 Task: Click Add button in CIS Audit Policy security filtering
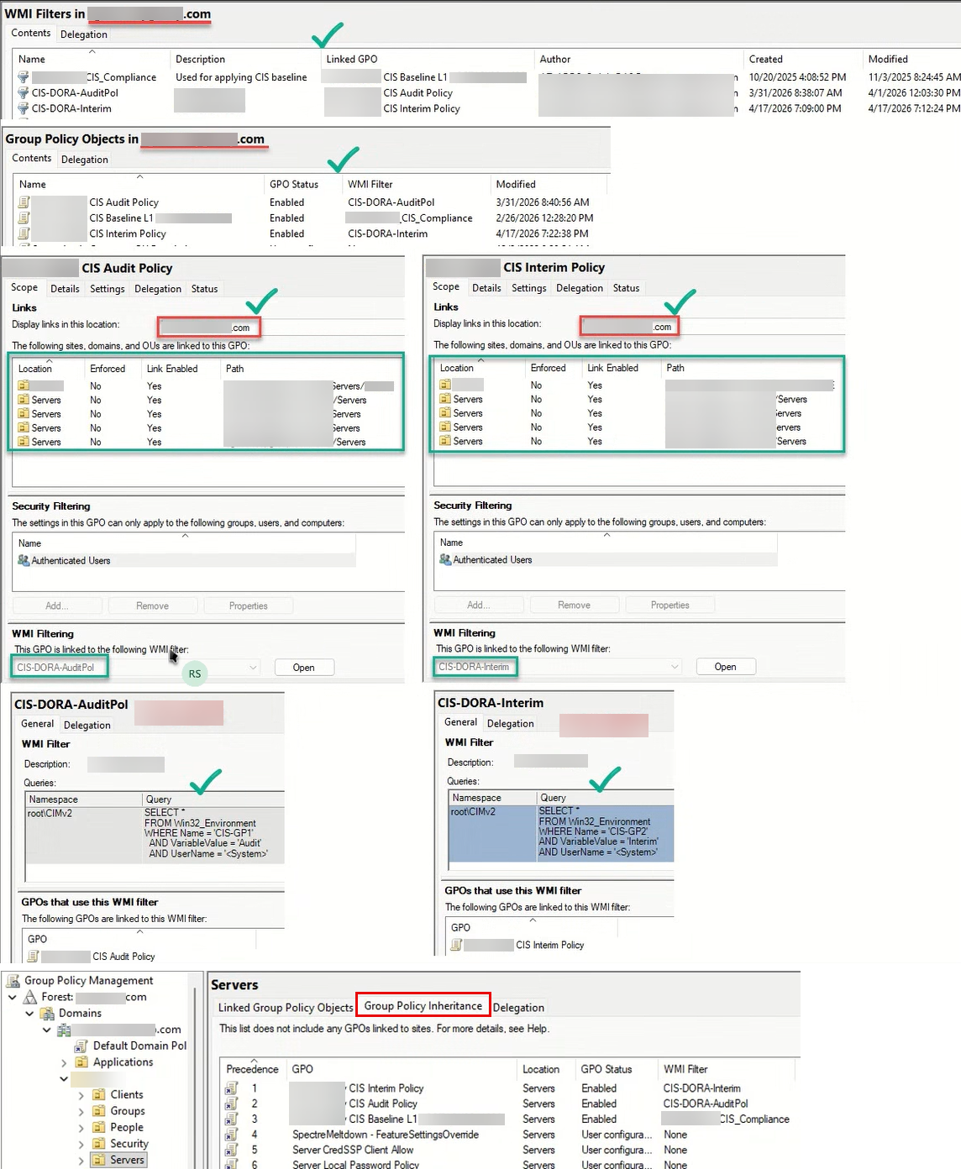coord(57,605)
